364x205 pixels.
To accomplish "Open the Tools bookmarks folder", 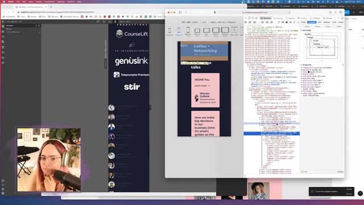I will tap(22, 17).
